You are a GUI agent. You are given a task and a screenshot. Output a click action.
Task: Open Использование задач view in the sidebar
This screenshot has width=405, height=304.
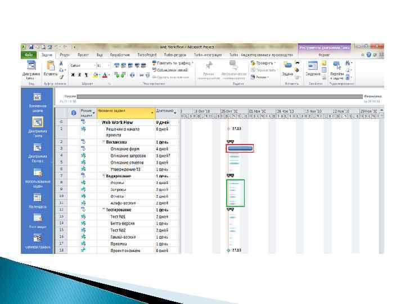coord(38,178)
